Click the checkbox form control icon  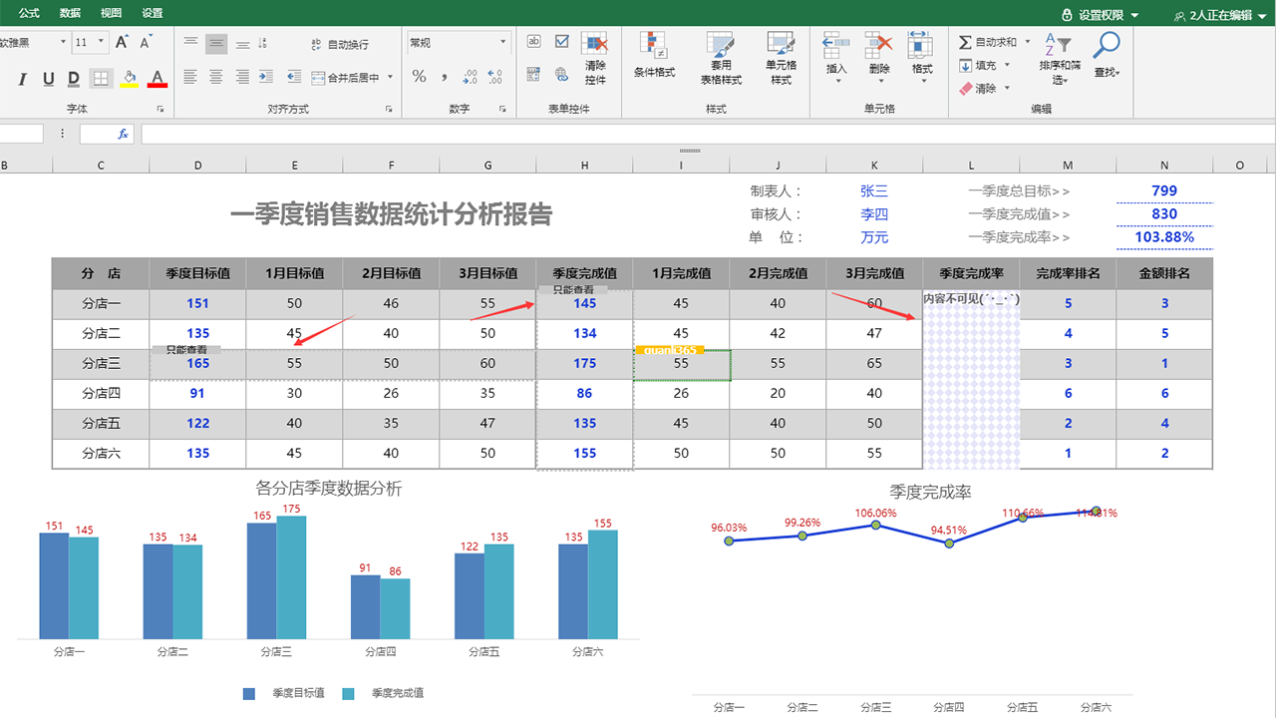561,42
